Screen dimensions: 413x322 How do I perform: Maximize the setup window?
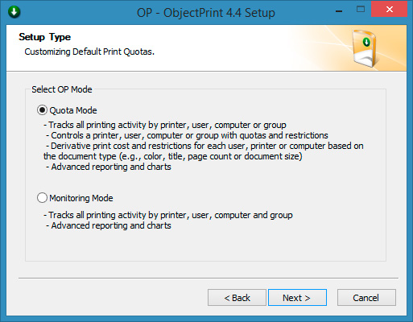(x=361, y=10)
